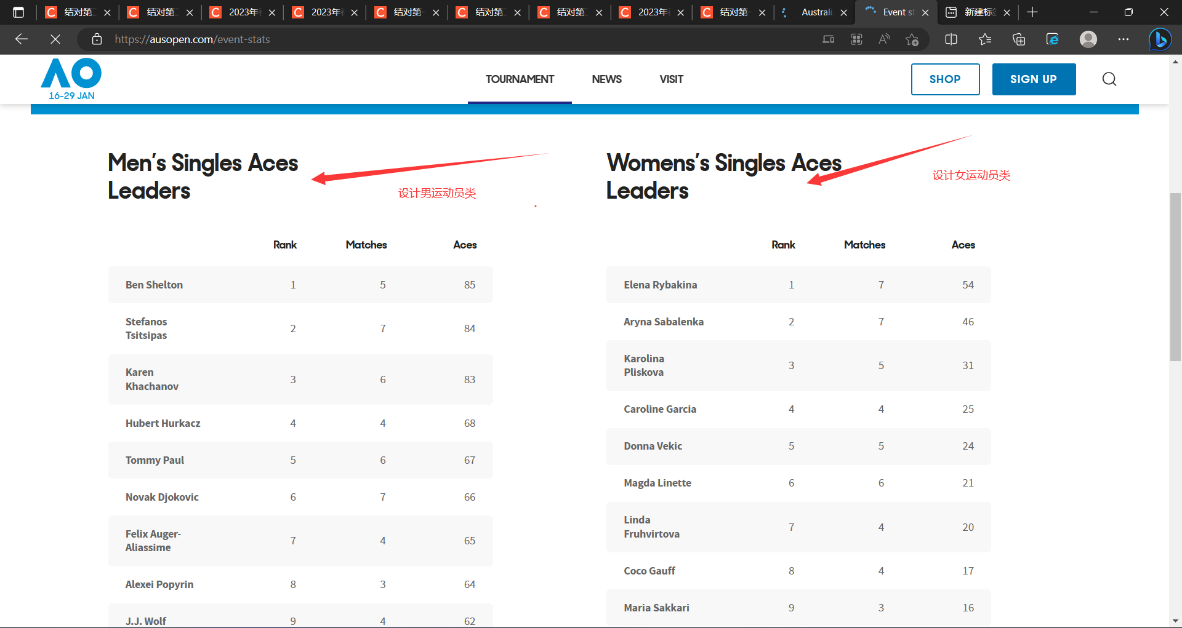This screenshot has width=1182, height=628.
Task: Open the Favorites list icon
Action: (x=985, y=39)
